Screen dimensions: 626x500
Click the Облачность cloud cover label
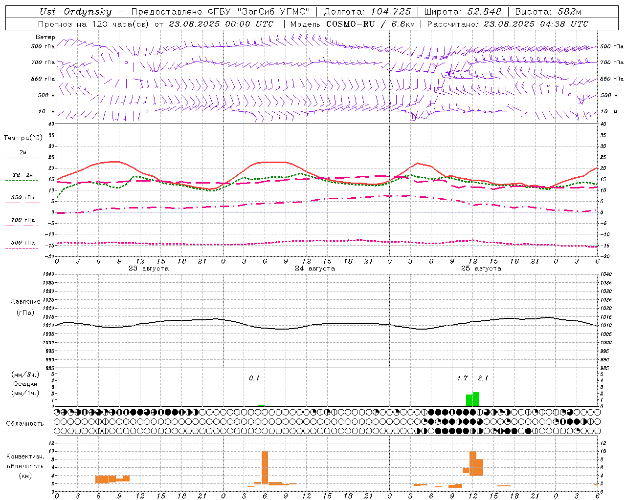[x=25, y=424]
